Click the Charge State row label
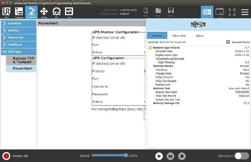 click(163, 73)
